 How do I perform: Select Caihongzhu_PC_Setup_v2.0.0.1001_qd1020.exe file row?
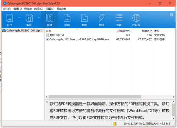pyautogui.click(x=110, y=39)
